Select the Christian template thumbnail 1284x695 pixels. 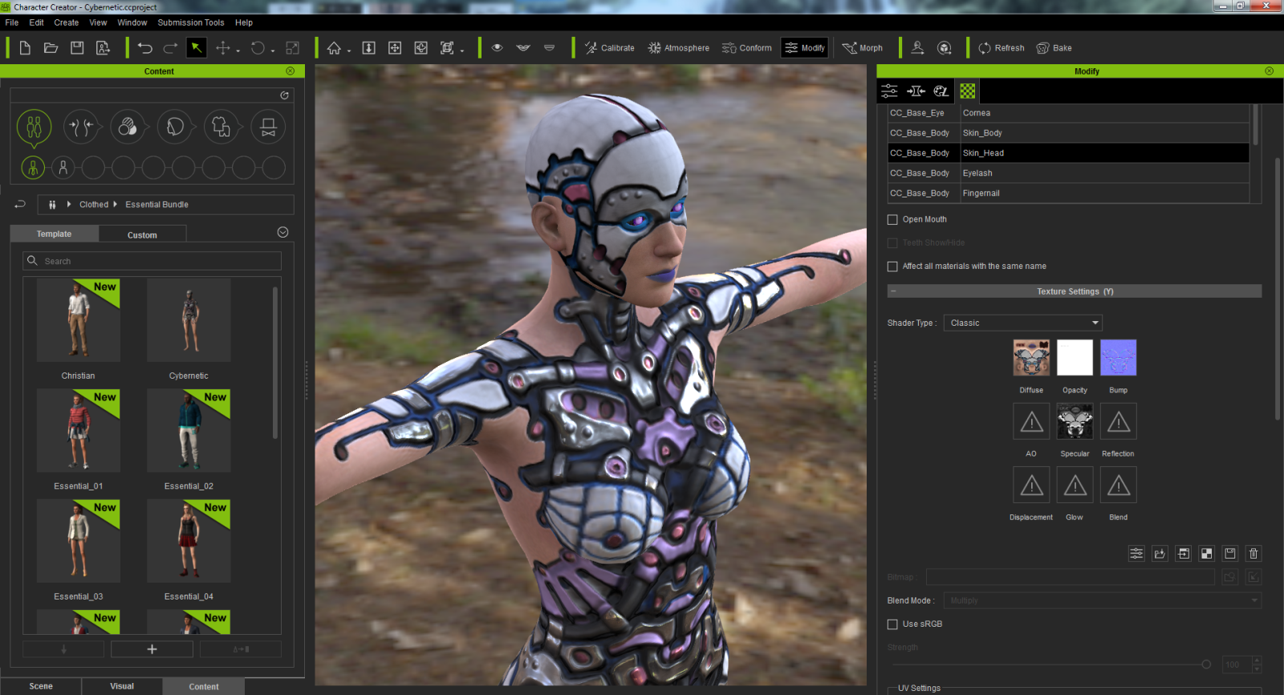click(x=78, y=320)
